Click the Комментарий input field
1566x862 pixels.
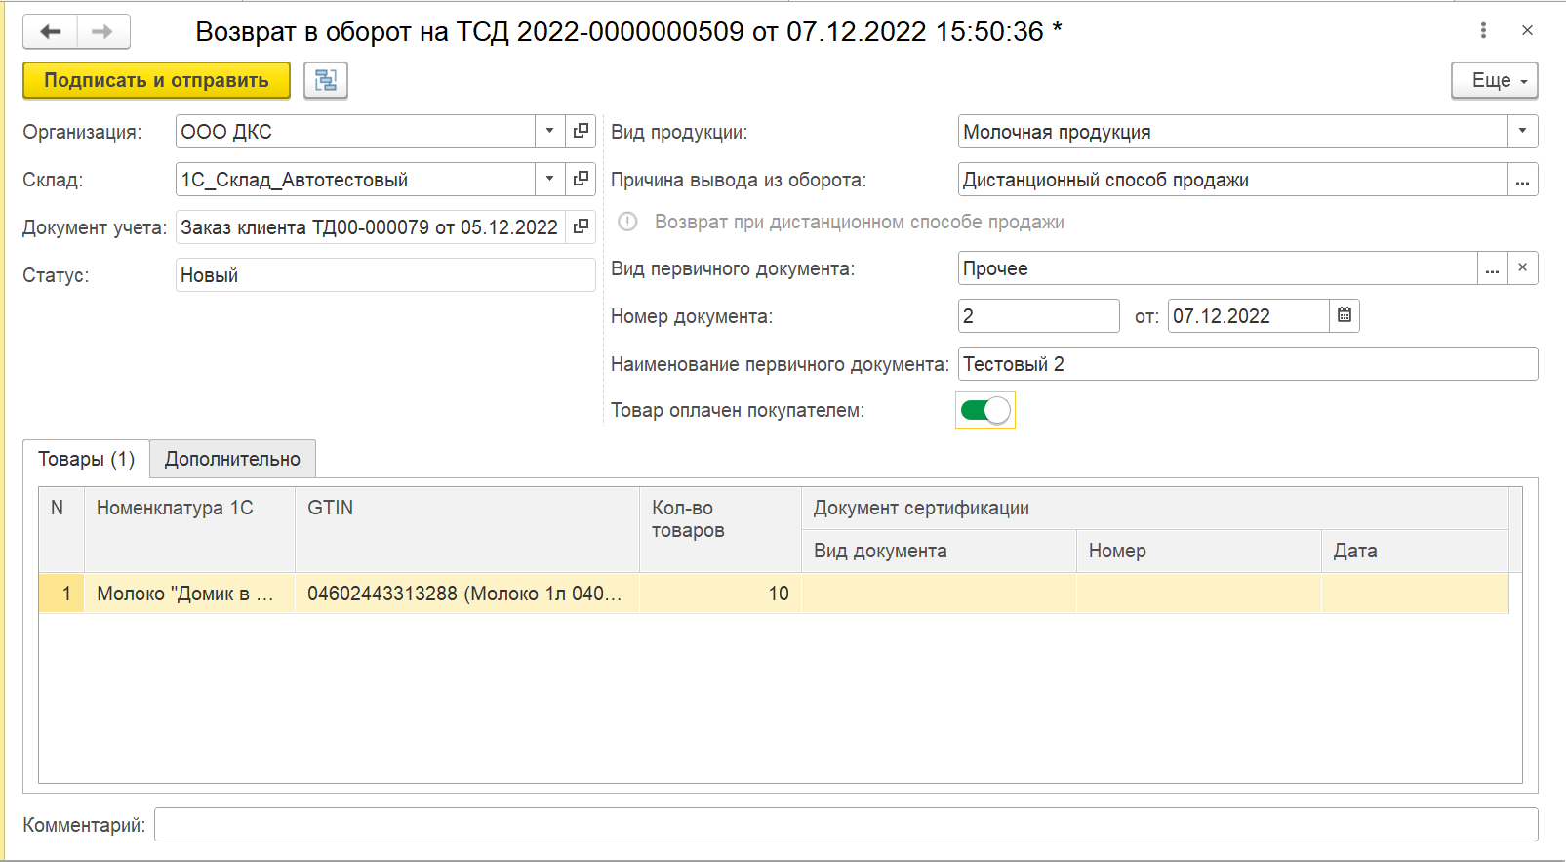click(x=846, y=824)
